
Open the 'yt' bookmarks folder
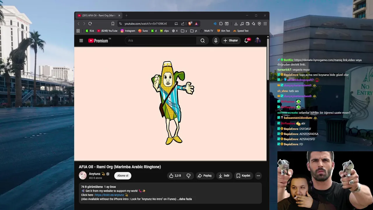pyautogui.click(x=193, y=31)
